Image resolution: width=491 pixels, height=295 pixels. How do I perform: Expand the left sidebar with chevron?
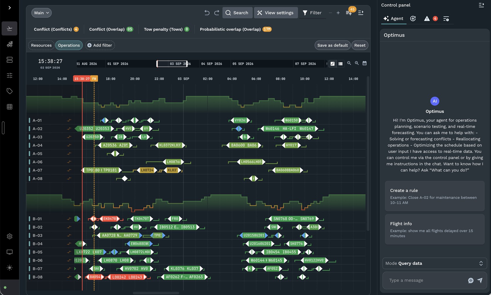(x=9, y=8)
